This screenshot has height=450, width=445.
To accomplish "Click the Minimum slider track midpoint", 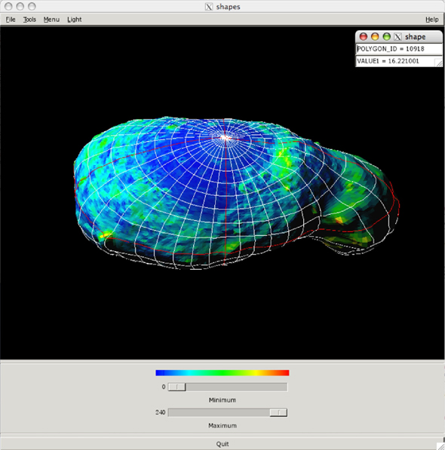I will [227, 387].
